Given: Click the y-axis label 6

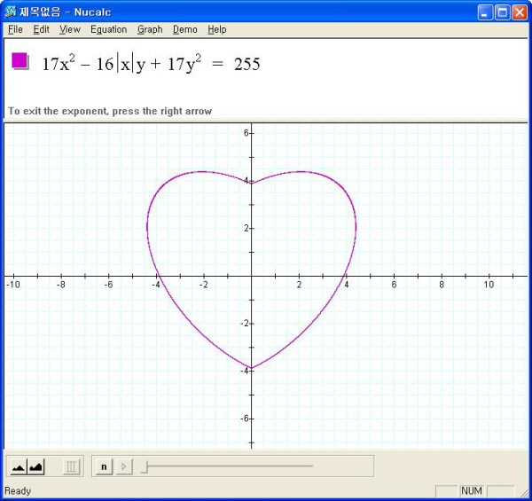Looking at the screenshot, I should pos(246,133).
